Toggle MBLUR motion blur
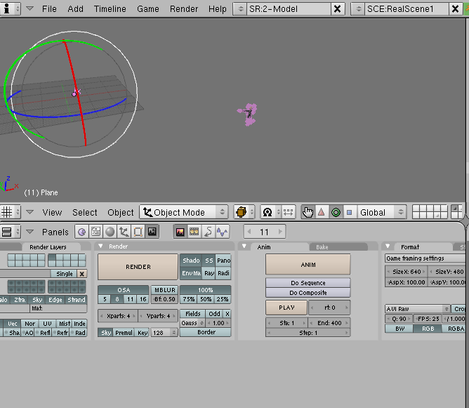The height and width of the screenshot is (408, 469). point(164,290)
